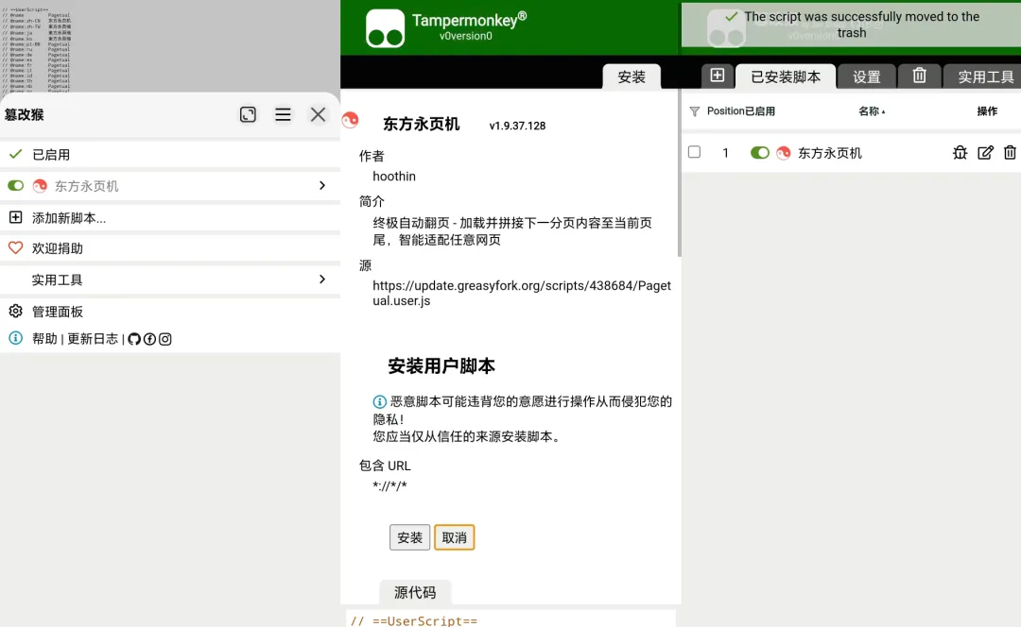Click the warning info icon
This screenshot has width=1021, height=627.
[x=380, y=402]
